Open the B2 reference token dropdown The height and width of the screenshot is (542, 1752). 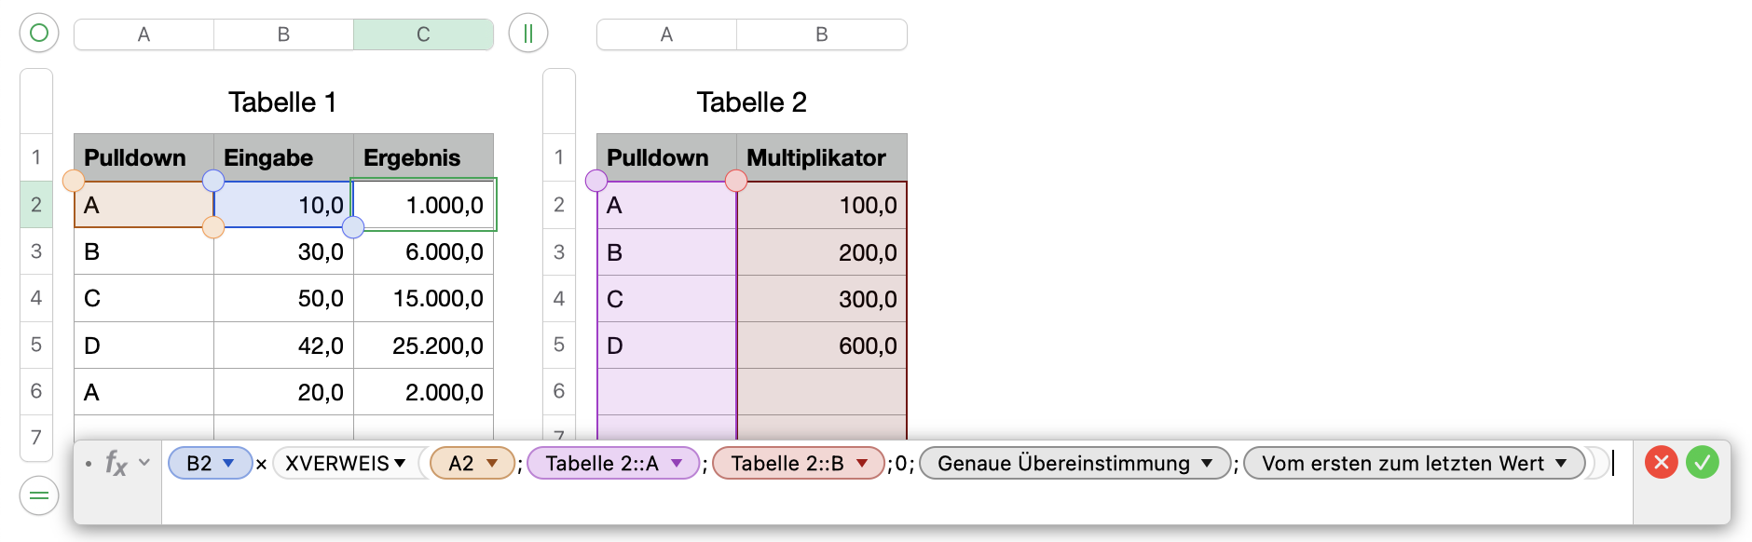pos(228,463)
